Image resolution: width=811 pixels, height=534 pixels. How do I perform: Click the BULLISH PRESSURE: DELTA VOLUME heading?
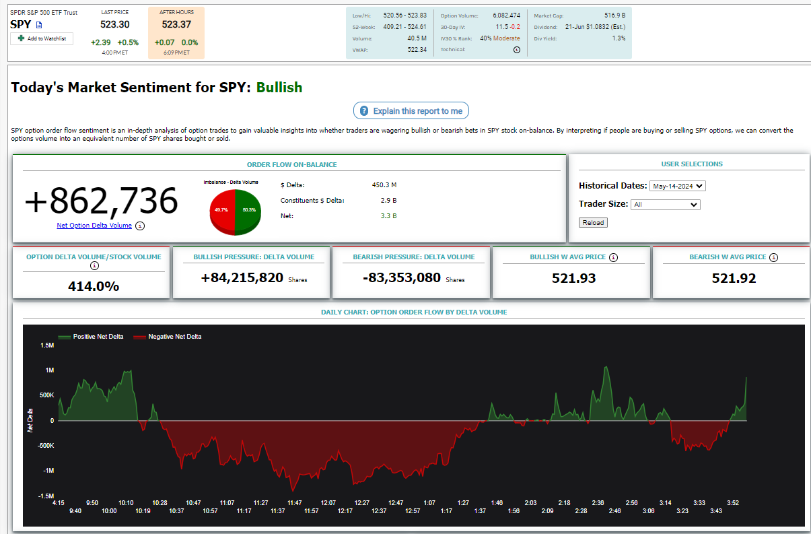254,257
